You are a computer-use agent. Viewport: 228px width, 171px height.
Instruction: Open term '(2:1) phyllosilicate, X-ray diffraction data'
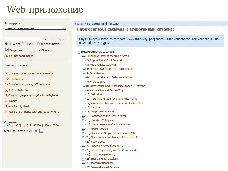28,85
